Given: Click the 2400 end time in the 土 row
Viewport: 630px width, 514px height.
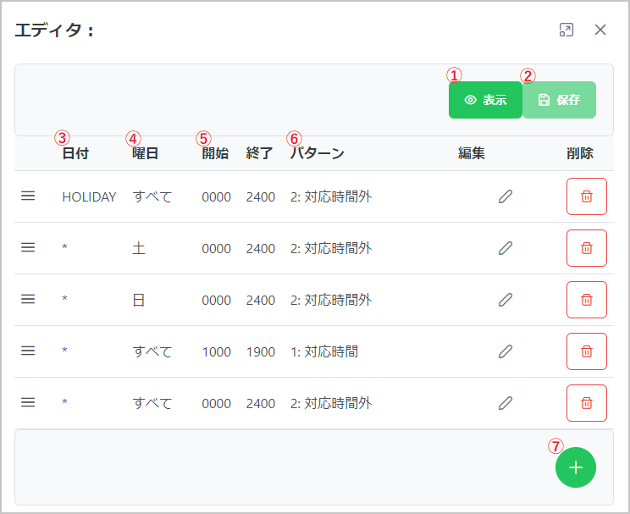Looking at the screenshot, I should (x=261, y=249).
